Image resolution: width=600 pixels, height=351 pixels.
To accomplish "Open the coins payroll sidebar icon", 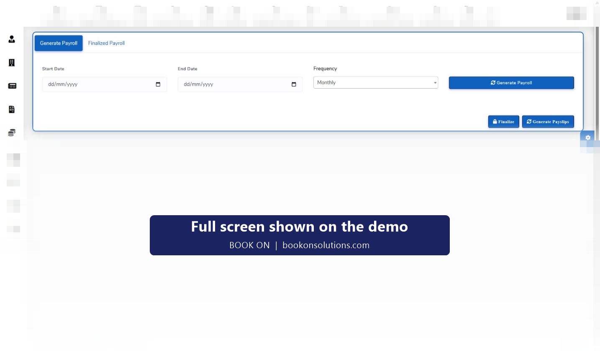I will pos(12,133).
